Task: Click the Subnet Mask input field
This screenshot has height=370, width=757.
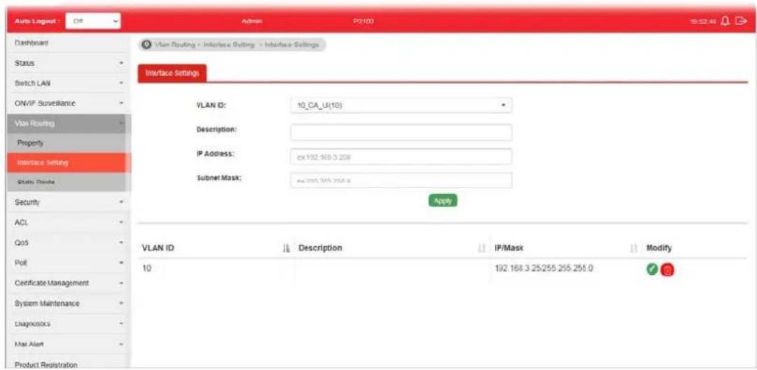Action: (x=401, y=180)
